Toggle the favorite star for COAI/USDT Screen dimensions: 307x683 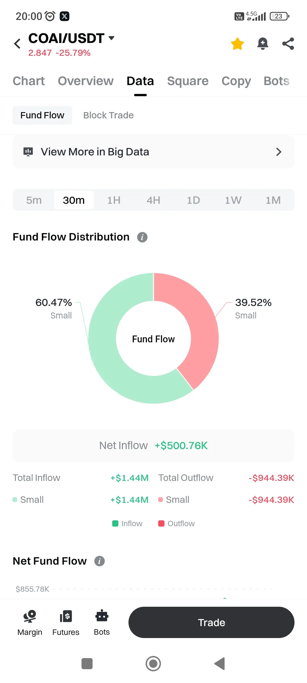(237, 44)
